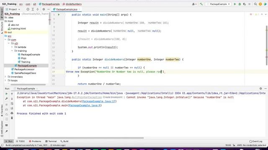Select opened file locator icon in the Project panel
This screenshot has height=150, width=268.
coord(28,9)
